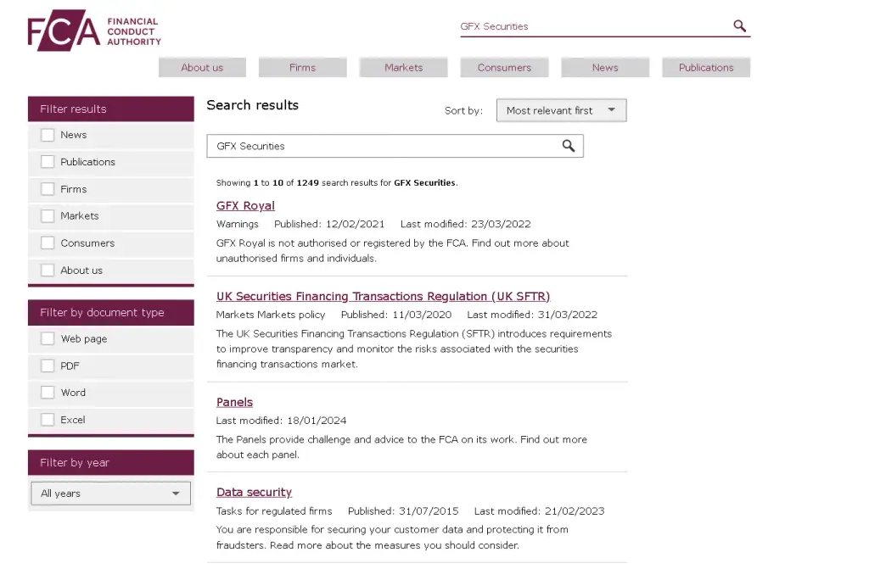Click the 'Last modified: 18/01/2024' date
Image resolution: width=869 pixels, height=569 pixels.
point(281,421)
